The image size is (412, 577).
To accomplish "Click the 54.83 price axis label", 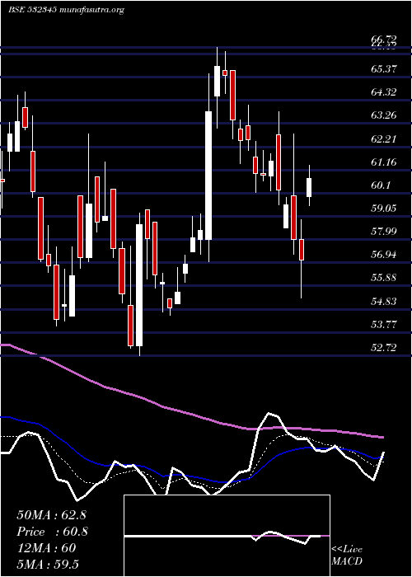I will [x=384, y=302].
